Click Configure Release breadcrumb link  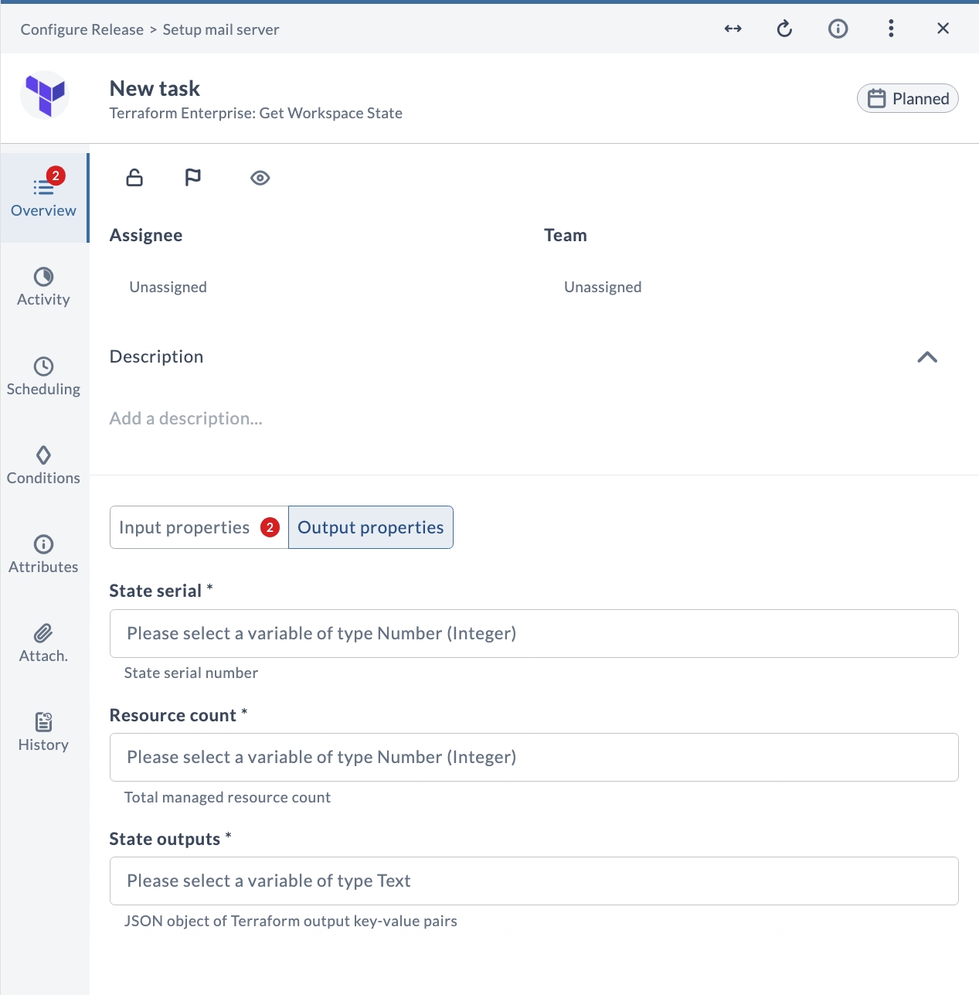tap(82, 29)
